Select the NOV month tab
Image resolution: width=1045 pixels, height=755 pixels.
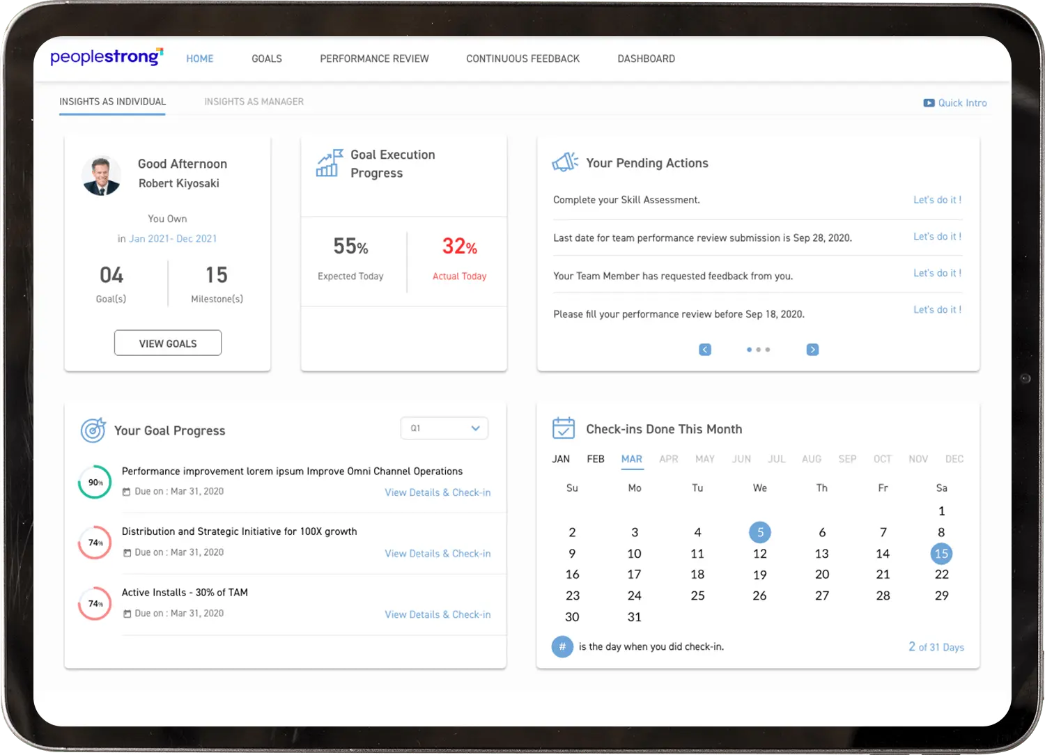tap(918, 459)
